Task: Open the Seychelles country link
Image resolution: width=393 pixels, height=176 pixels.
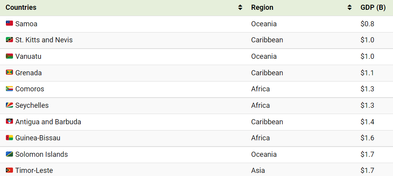Action: tap(32, 105)
